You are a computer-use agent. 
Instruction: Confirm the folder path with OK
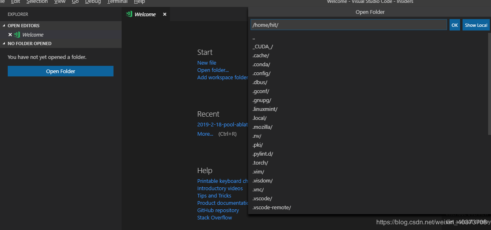[454, 25]
